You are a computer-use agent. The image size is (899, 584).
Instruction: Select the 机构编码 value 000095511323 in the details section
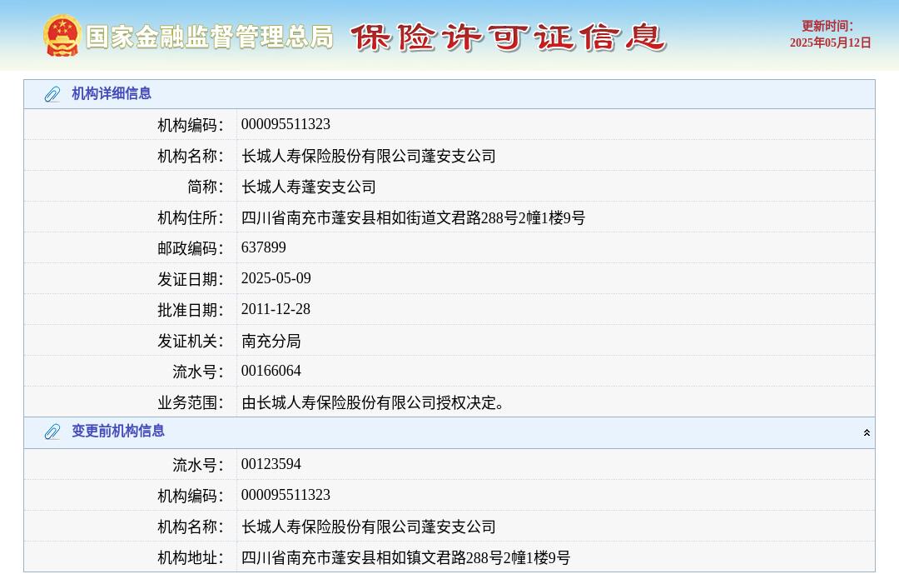[x=286, y=124]
